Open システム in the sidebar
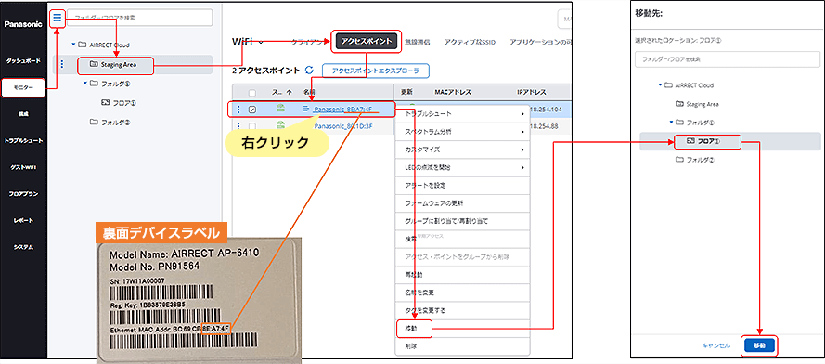The height and width of the screenshot is (364, 825). point(23,247)
